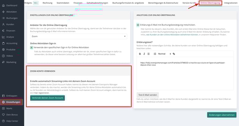The image size is (239, 126).
Task: Click the 'Zoom-Konto verbinden' heading
Action: click(43, 71)
